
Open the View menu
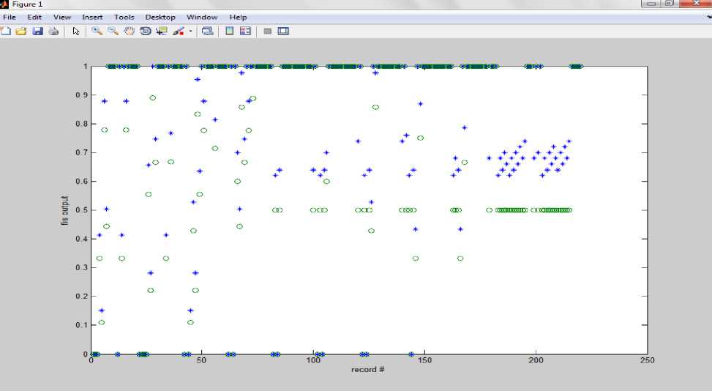62,18
